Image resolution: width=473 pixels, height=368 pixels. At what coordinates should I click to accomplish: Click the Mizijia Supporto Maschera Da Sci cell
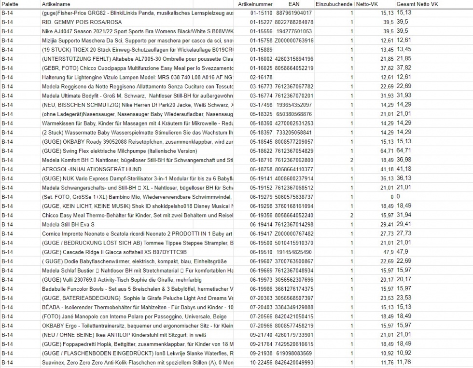(x=137, y=41)
